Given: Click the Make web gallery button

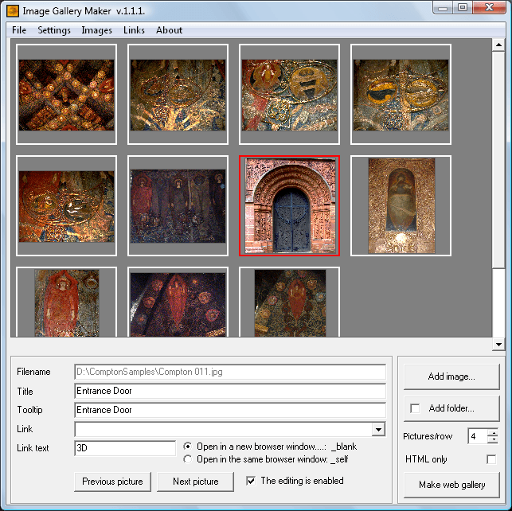Looking at the screenshot, I should 451,485.
